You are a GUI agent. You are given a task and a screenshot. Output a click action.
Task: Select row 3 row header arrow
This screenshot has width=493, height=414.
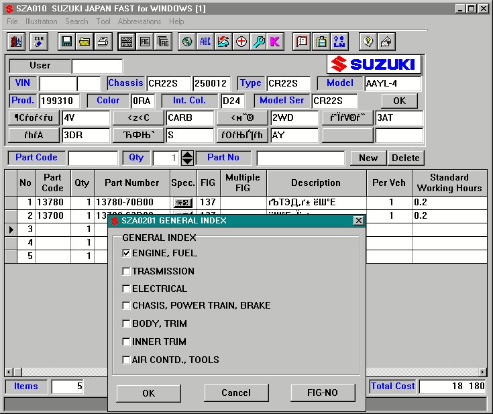[x=11, y=229]
